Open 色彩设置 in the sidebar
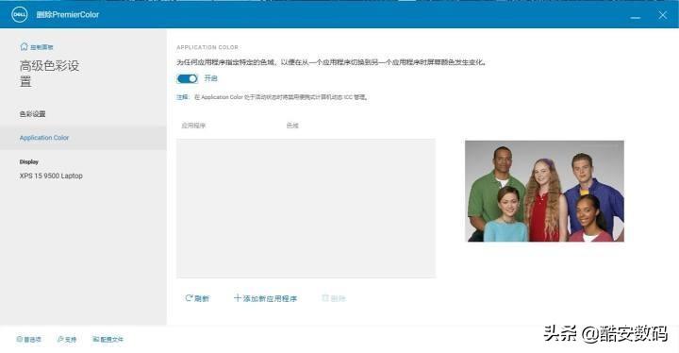 pyautogui.click(x=32, y=114)
